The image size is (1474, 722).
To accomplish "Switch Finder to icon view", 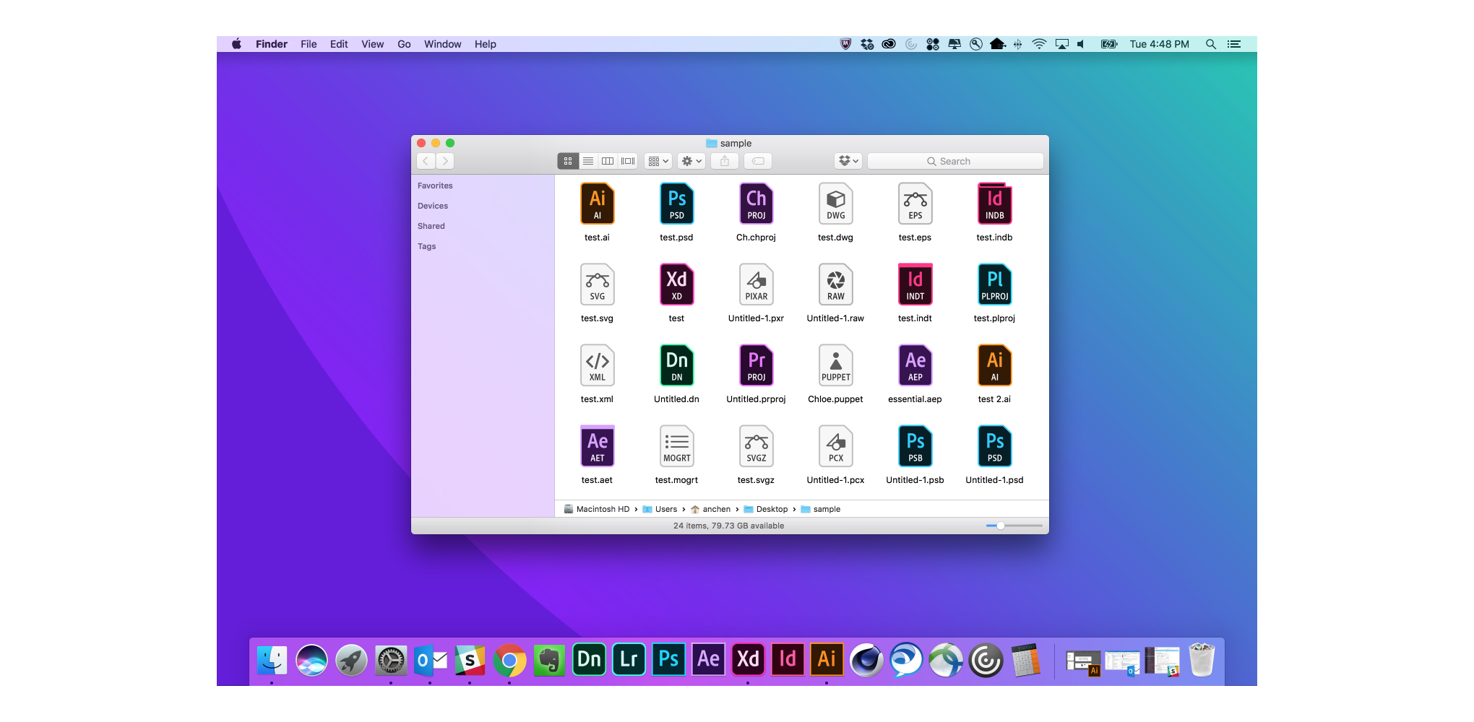I will click(568, 161).
